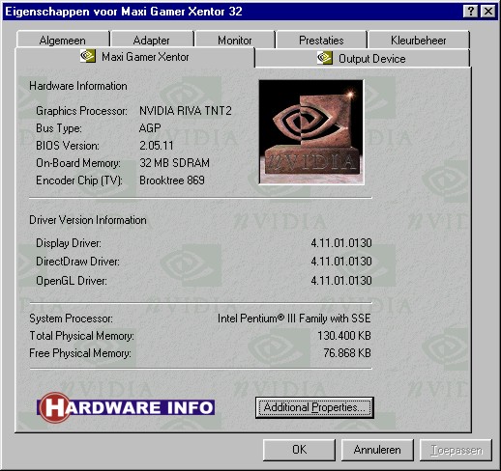Open the Adapter tab
501x471 pixels.
click(x=151, y=41)
